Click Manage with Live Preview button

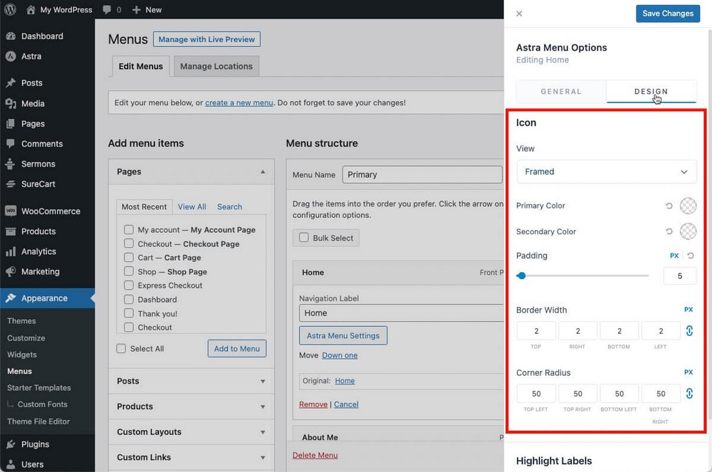[x=206, y=39]
